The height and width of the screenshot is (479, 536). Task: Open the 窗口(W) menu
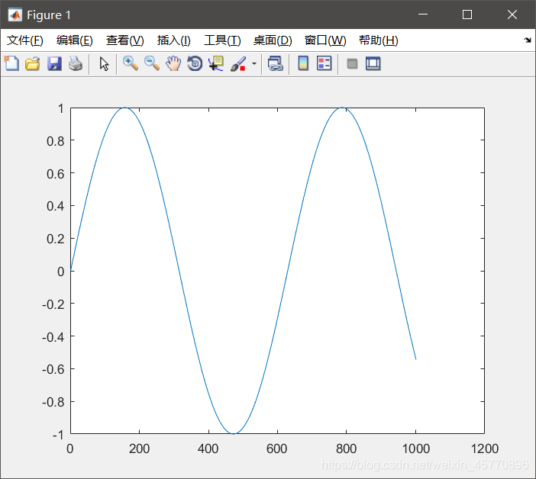[325, 40]
